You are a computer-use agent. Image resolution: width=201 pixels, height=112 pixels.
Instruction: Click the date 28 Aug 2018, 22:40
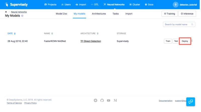click(18, 41)
